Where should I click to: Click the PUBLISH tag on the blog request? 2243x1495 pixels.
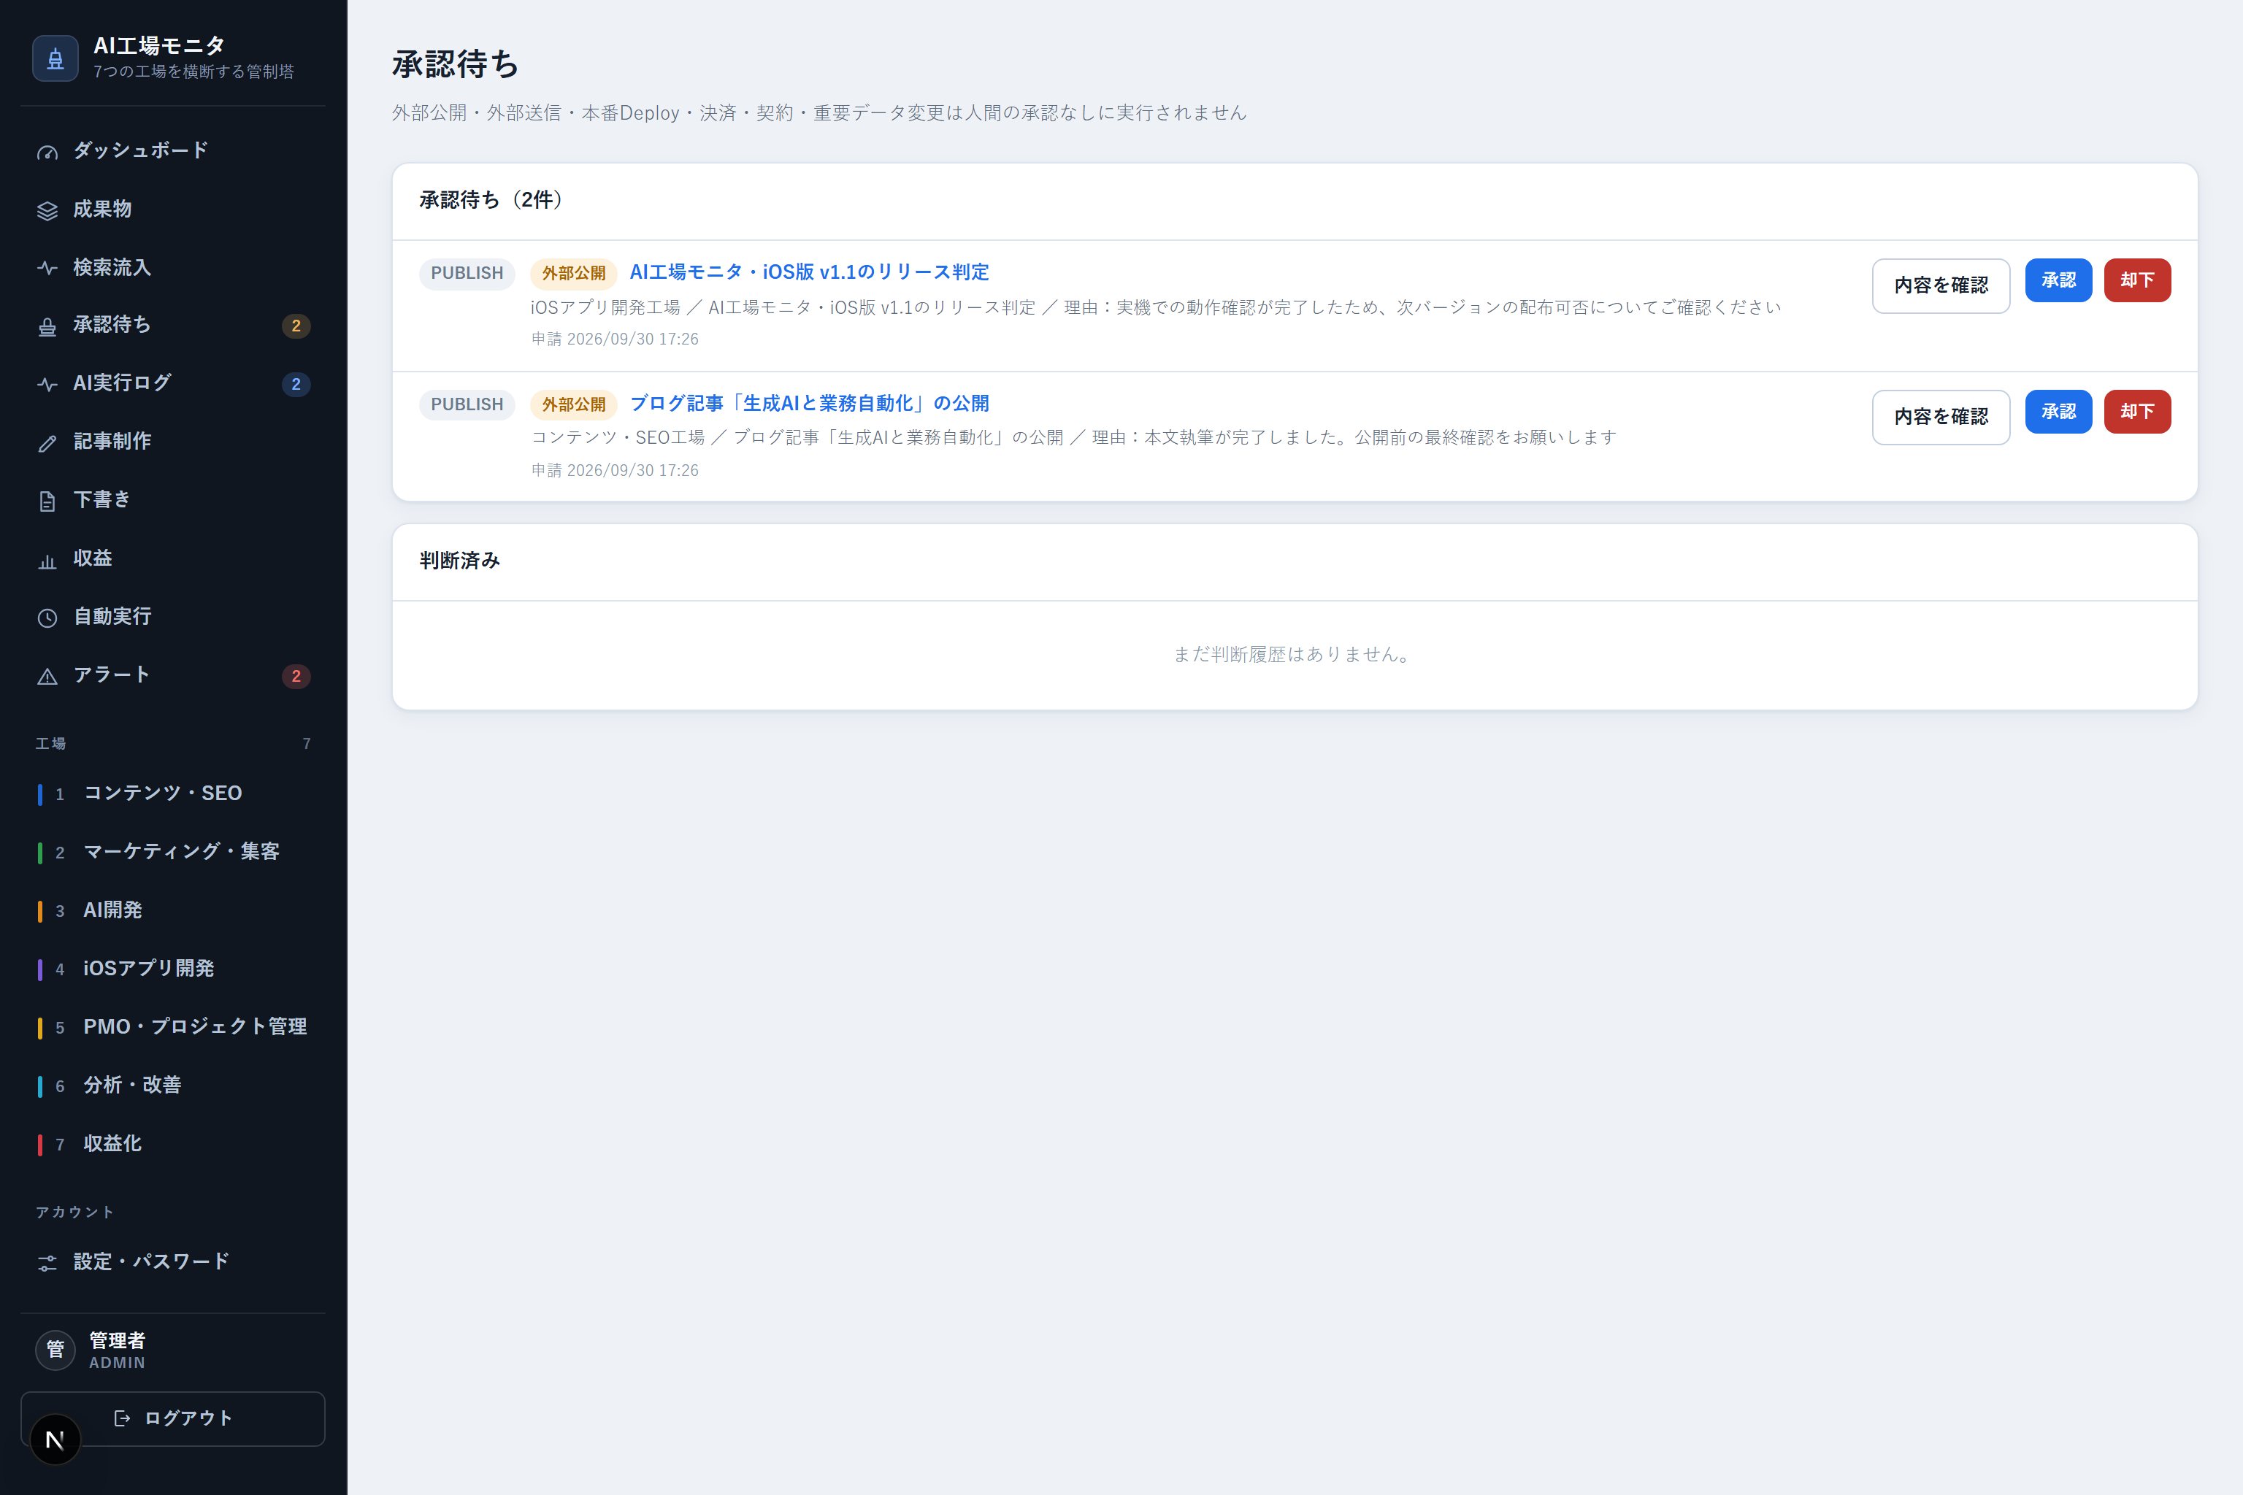pyautogui.click(x=467, y=405)
